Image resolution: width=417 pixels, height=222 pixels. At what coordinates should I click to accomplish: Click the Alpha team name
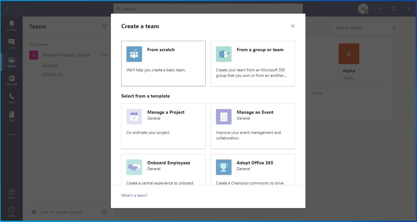point(349,71)
